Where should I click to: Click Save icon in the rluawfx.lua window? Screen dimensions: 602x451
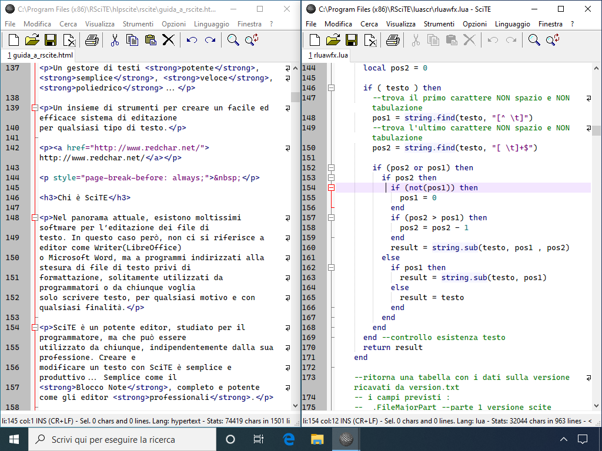coord(352,40)
